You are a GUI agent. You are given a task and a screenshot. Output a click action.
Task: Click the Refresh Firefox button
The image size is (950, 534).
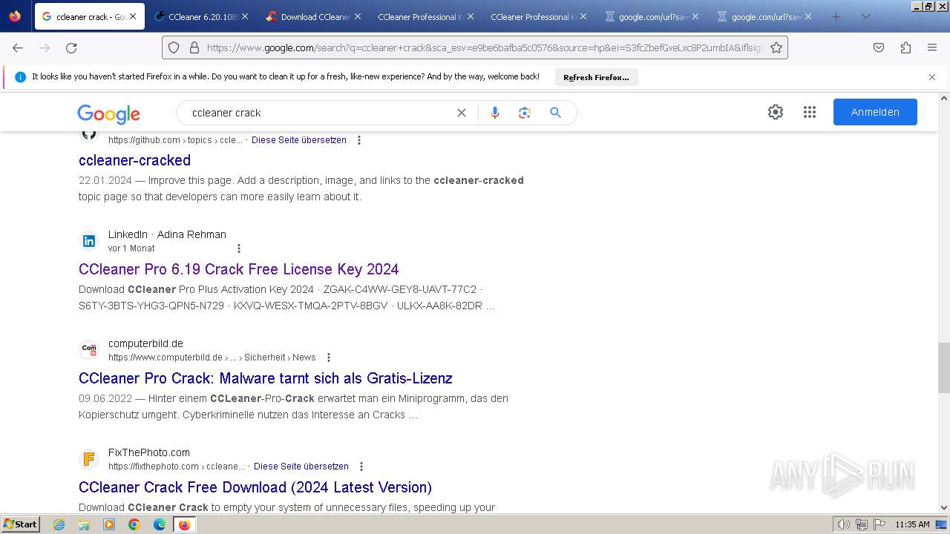click(x=596, y=77)
